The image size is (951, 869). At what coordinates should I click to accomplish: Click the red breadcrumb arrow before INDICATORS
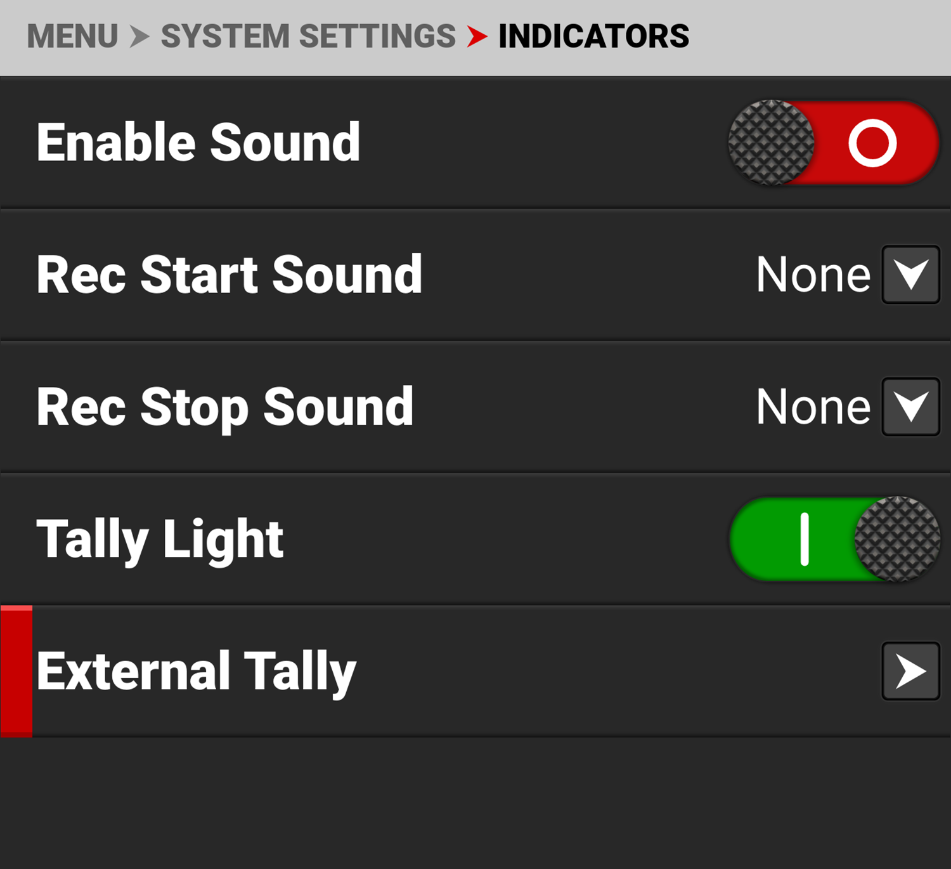477,36
